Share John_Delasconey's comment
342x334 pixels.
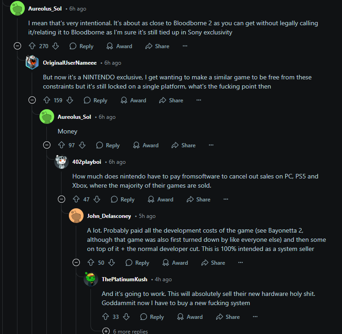pyautogui.click(x=213, y=262)
